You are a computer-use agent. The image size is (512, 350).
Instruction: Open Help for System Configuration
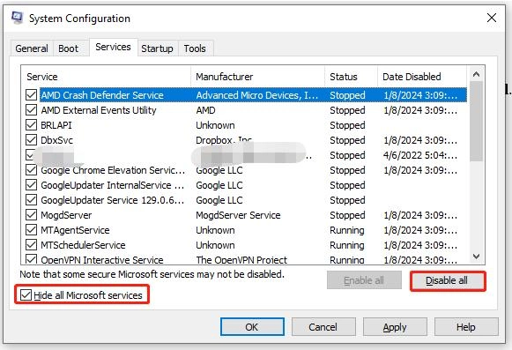coord(466,327)
